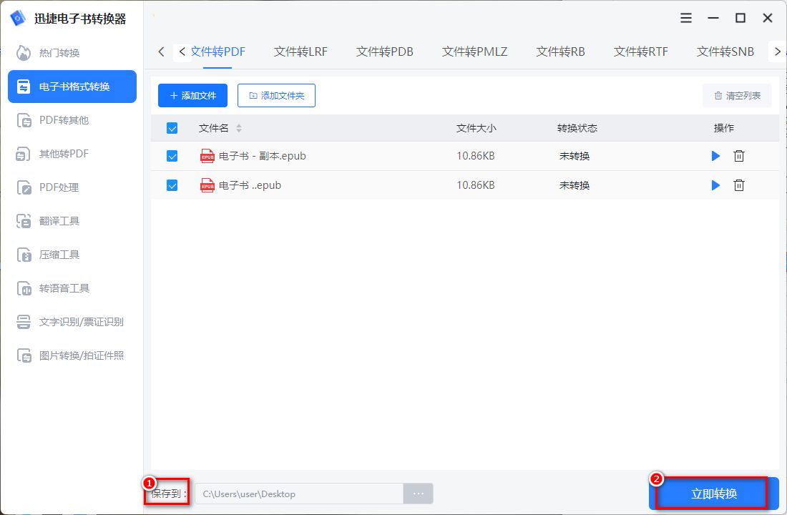Uncheck the select-all checkbox in the header
Image resolution: width=787 pixels, height=515 pixels.
click(x=172, y=127)
